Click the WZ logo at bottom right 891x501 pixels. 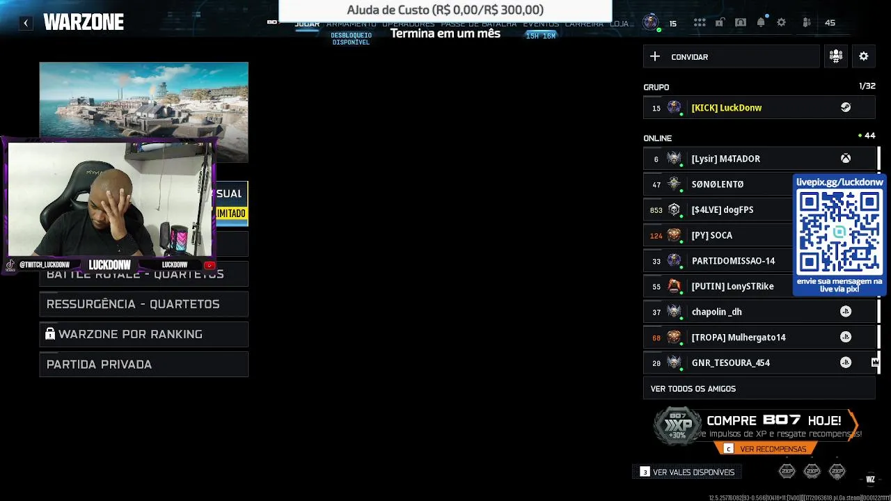pos(870,479)
